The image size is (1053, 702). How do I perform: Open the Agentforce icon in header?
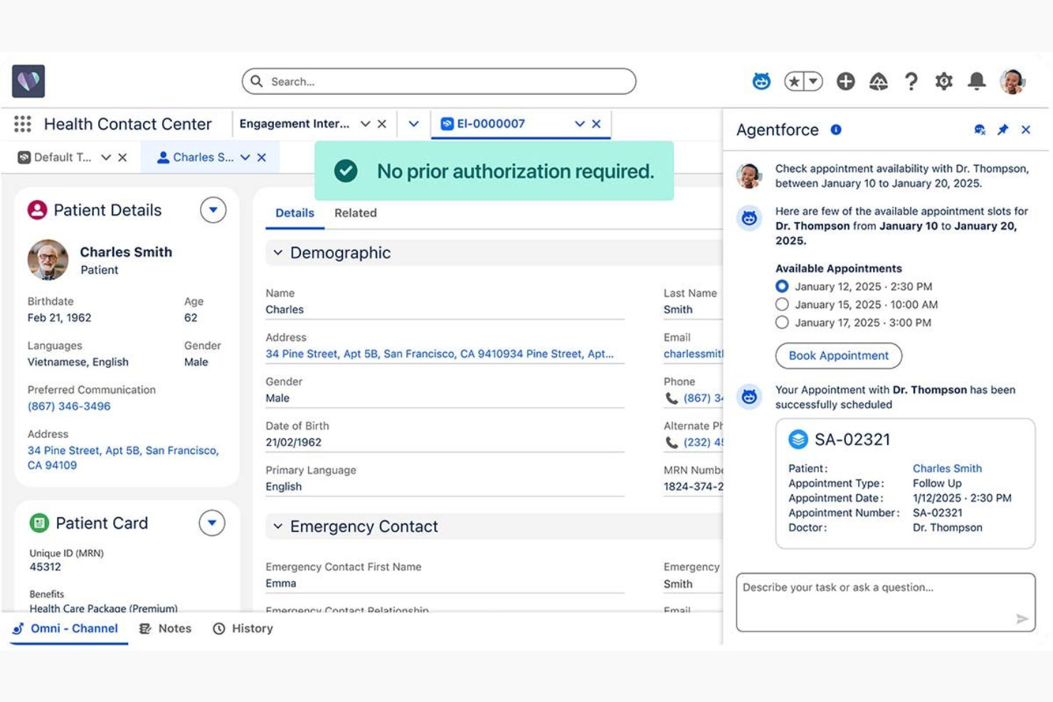coord(761,81)
